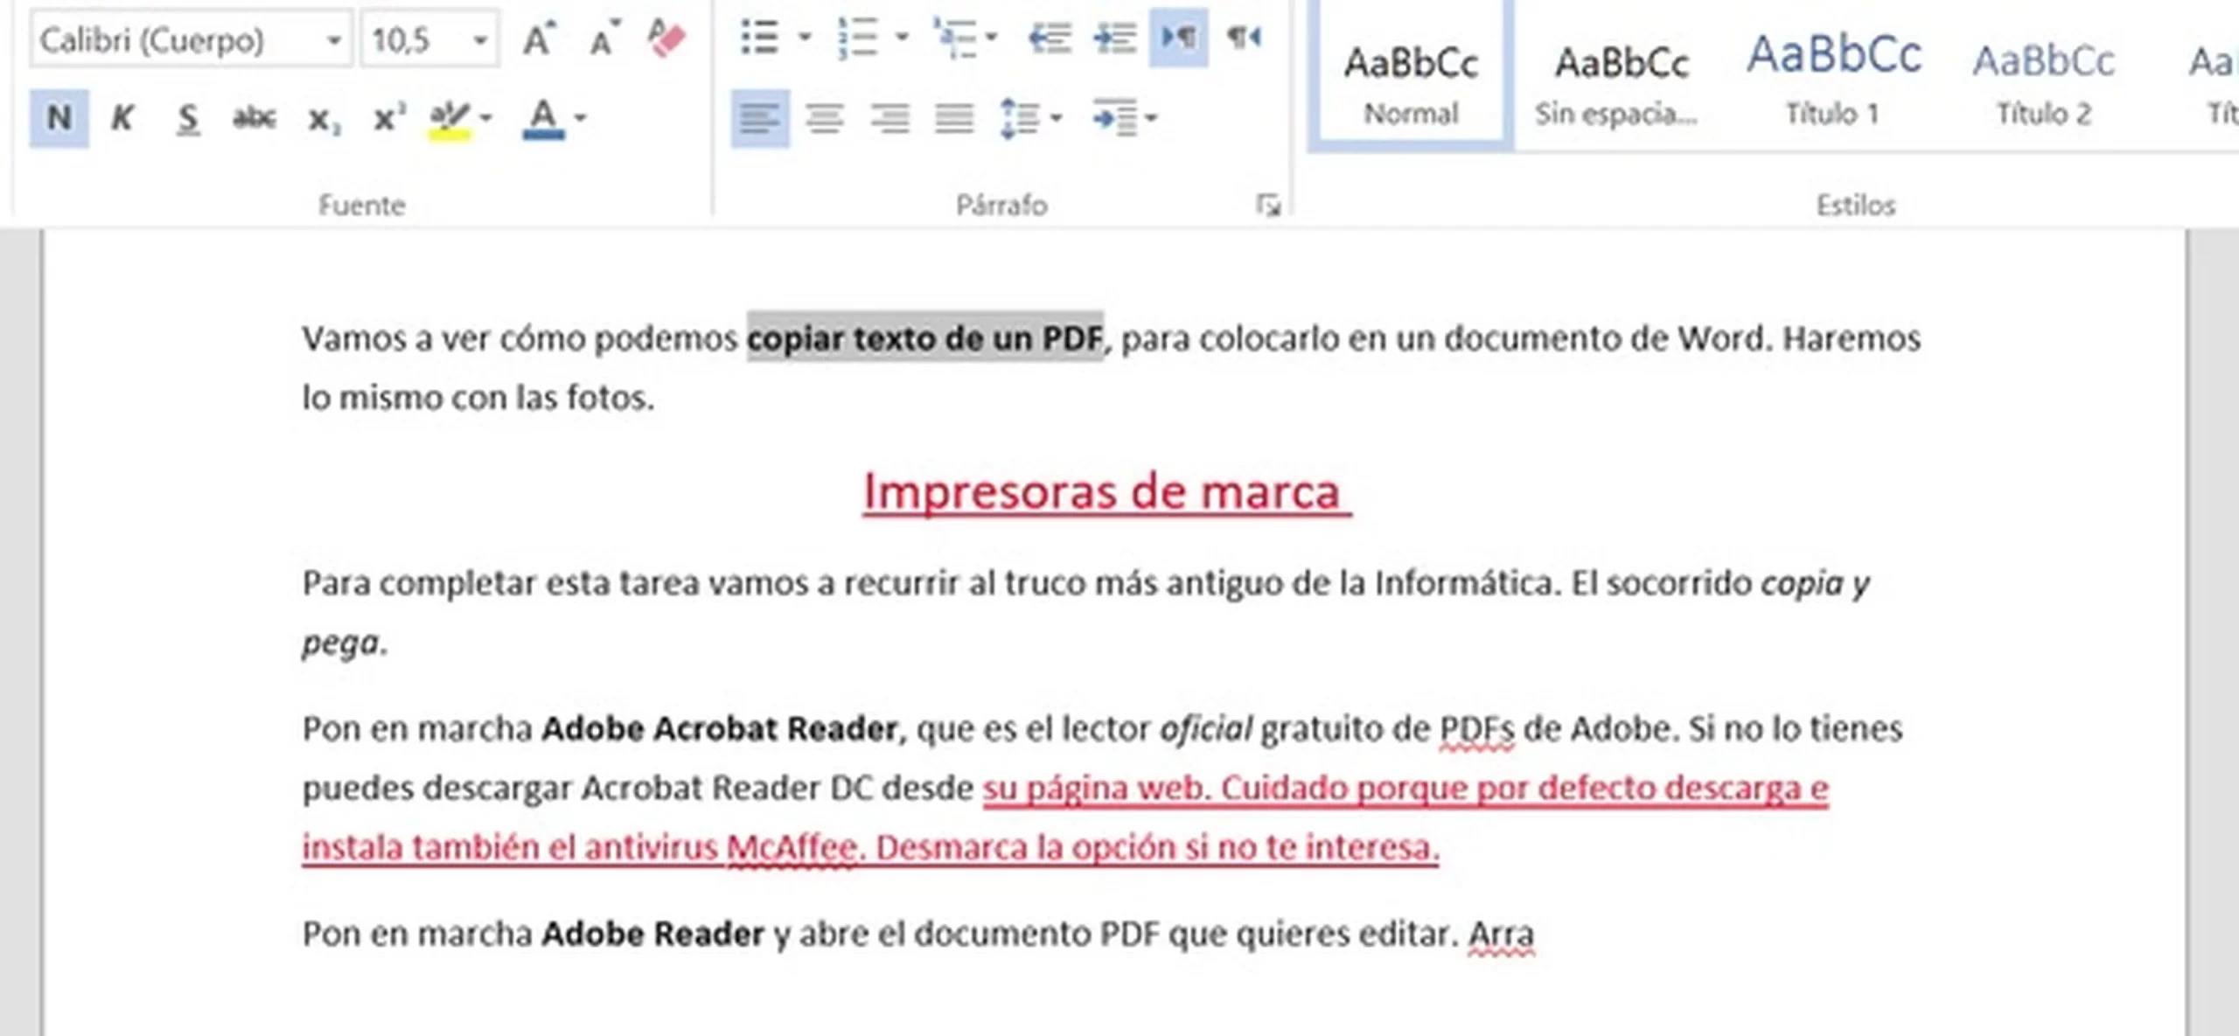Apply the font color red-A swatch
2239x1036 pixels.
(543, 118)
